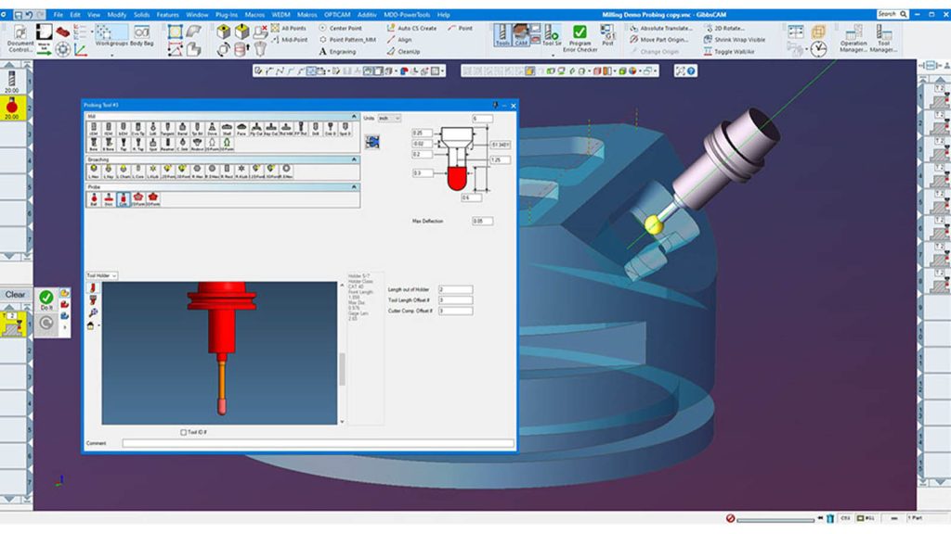Click the status bar progress slider
Image resolution: width=951 pixels, height=534 pixels.
coord(775,519)
